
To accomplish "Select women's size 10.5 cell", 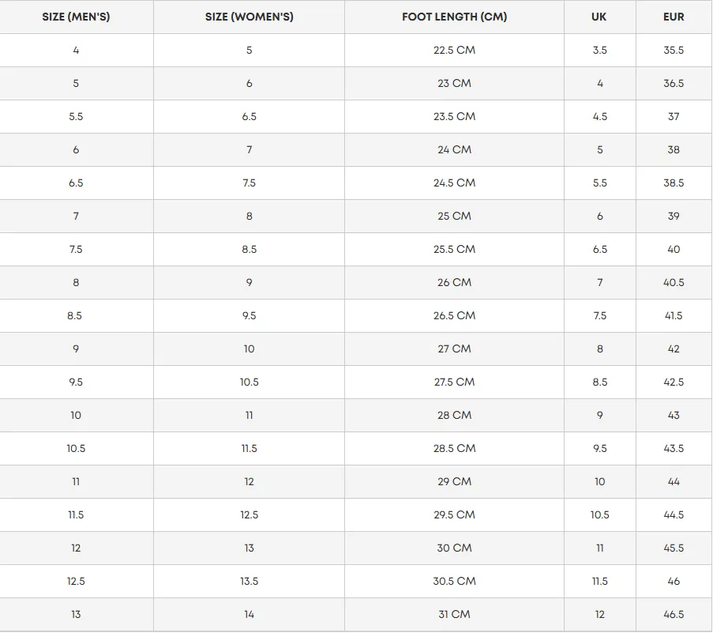I will [250, 382].
